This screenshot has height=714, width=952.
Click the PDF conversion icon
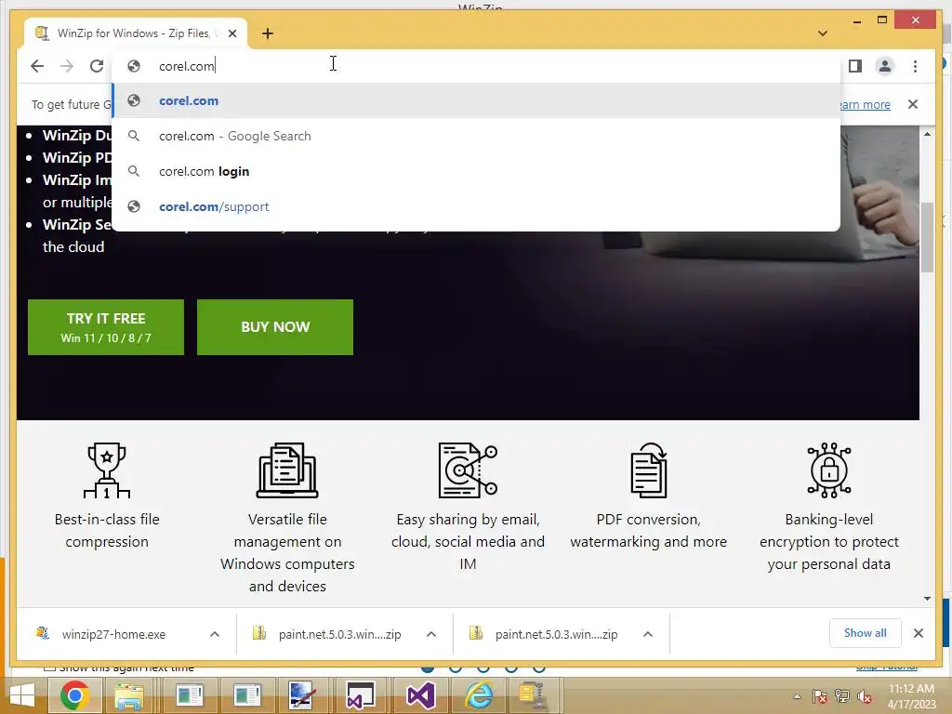click(x=648, y=470)
